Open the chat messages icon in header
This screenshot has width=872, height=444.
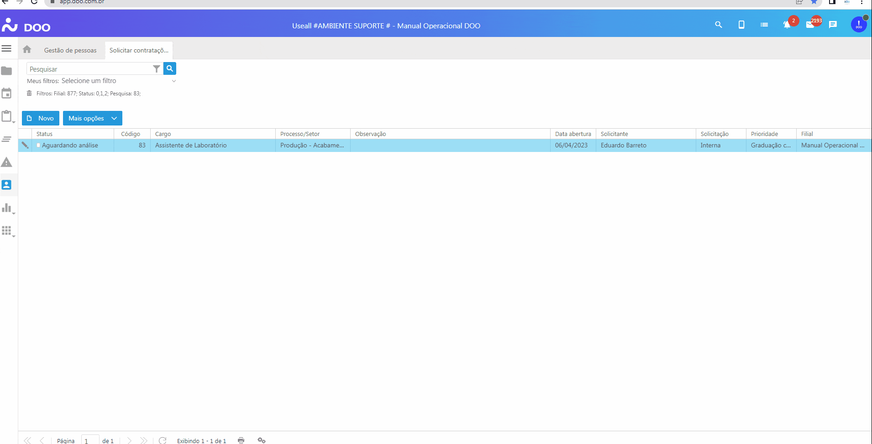coord(833,25)
